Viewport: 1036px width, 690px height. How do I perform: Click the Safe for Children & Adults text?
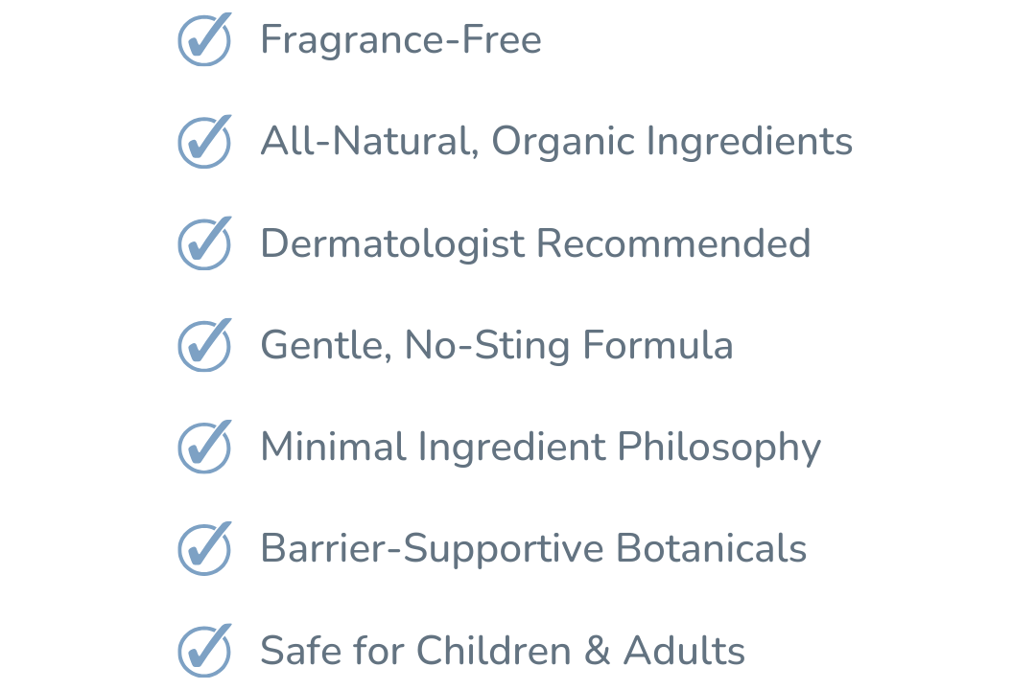point(503,650)
